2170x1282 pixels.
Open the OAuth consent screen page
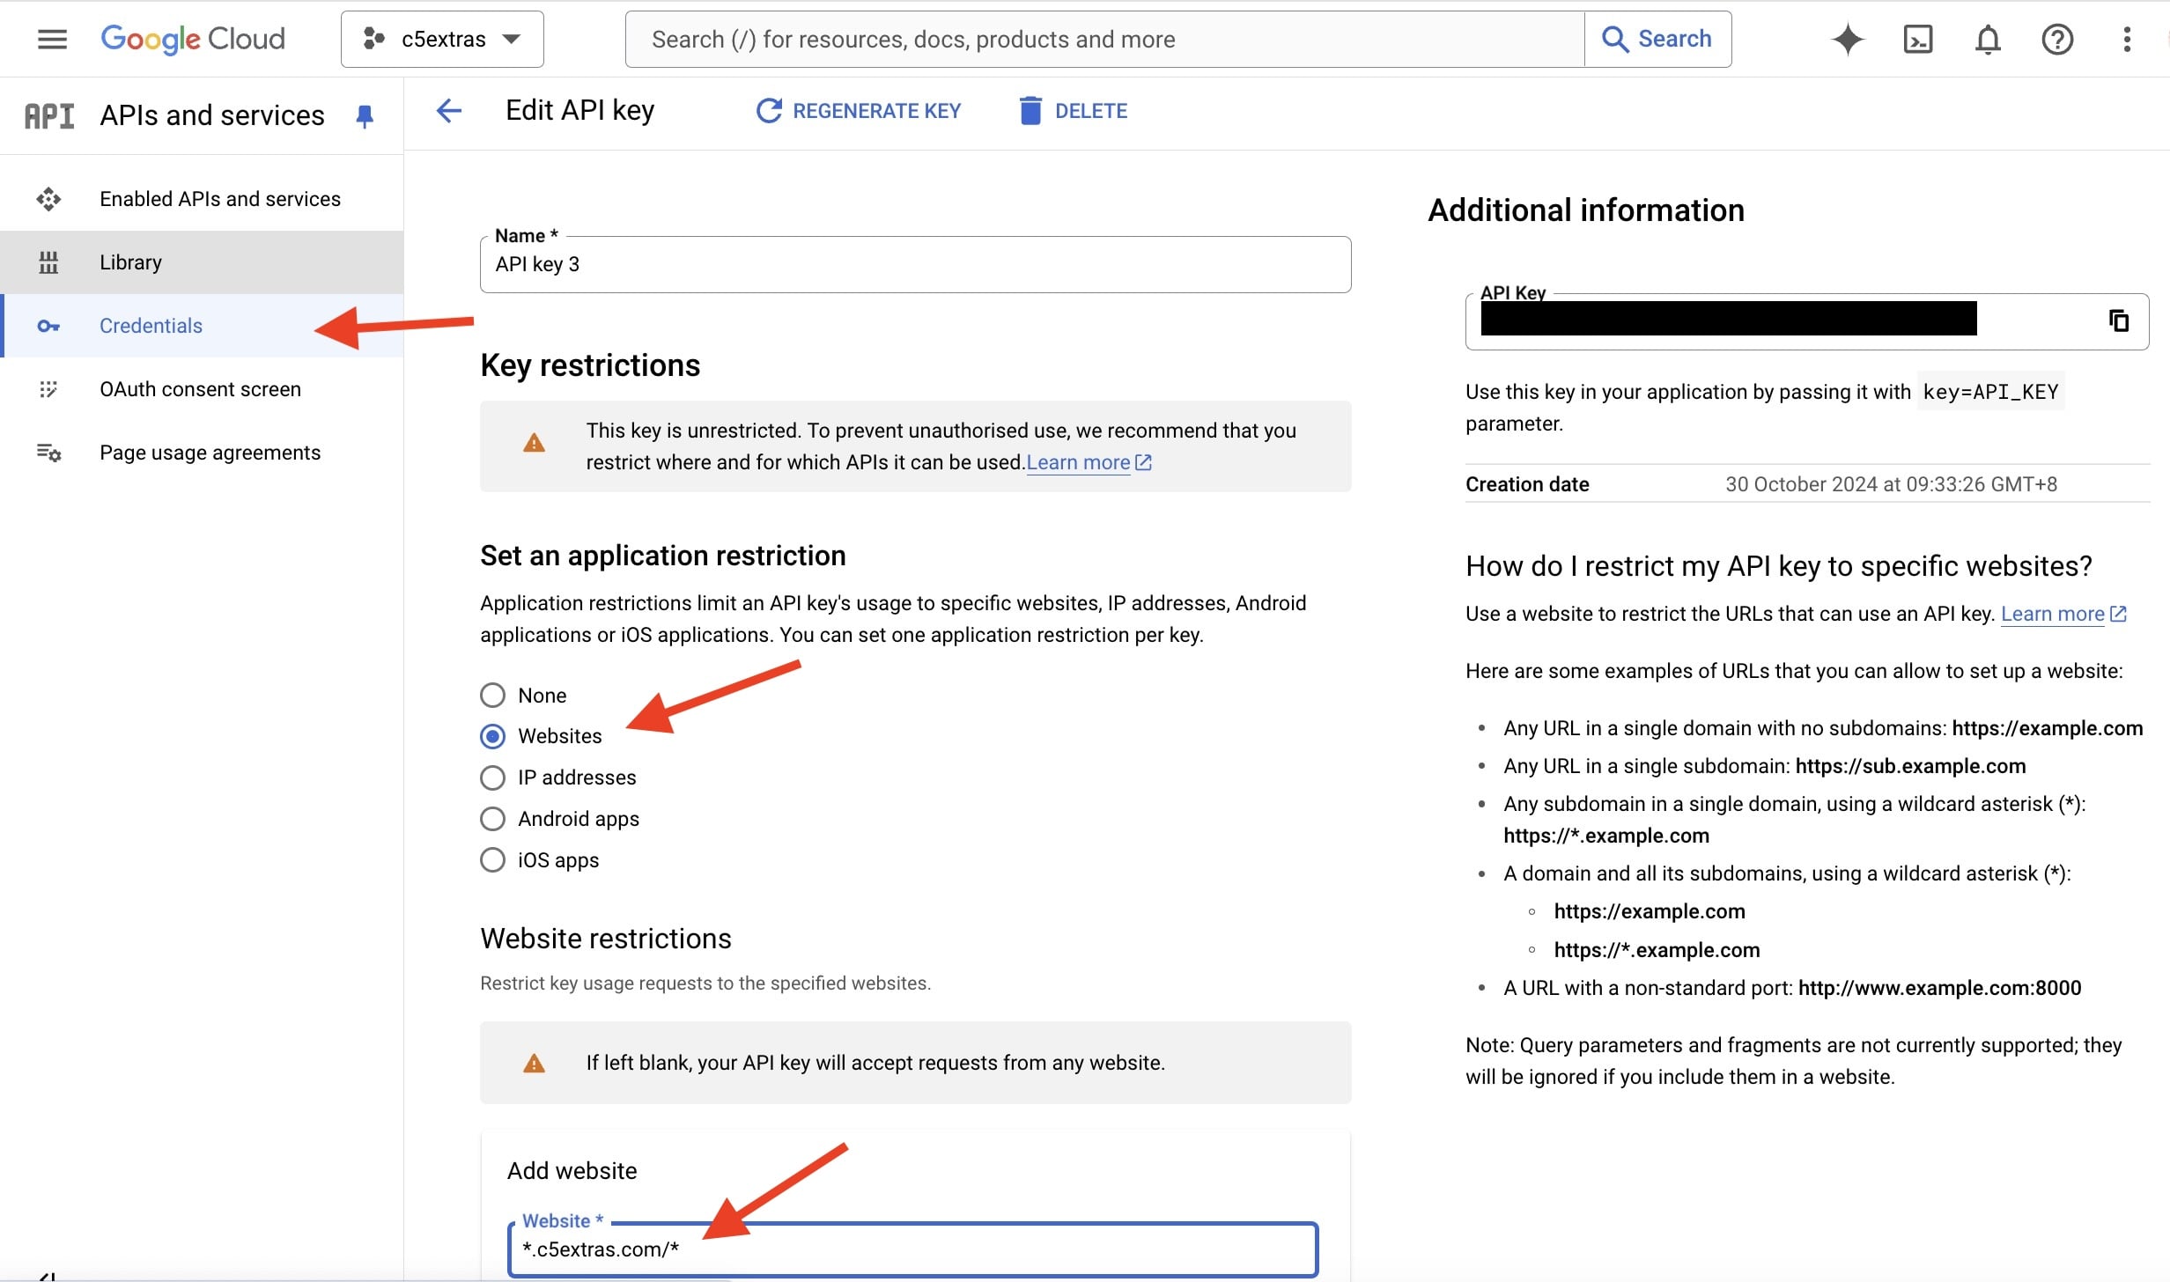[200, 388]
